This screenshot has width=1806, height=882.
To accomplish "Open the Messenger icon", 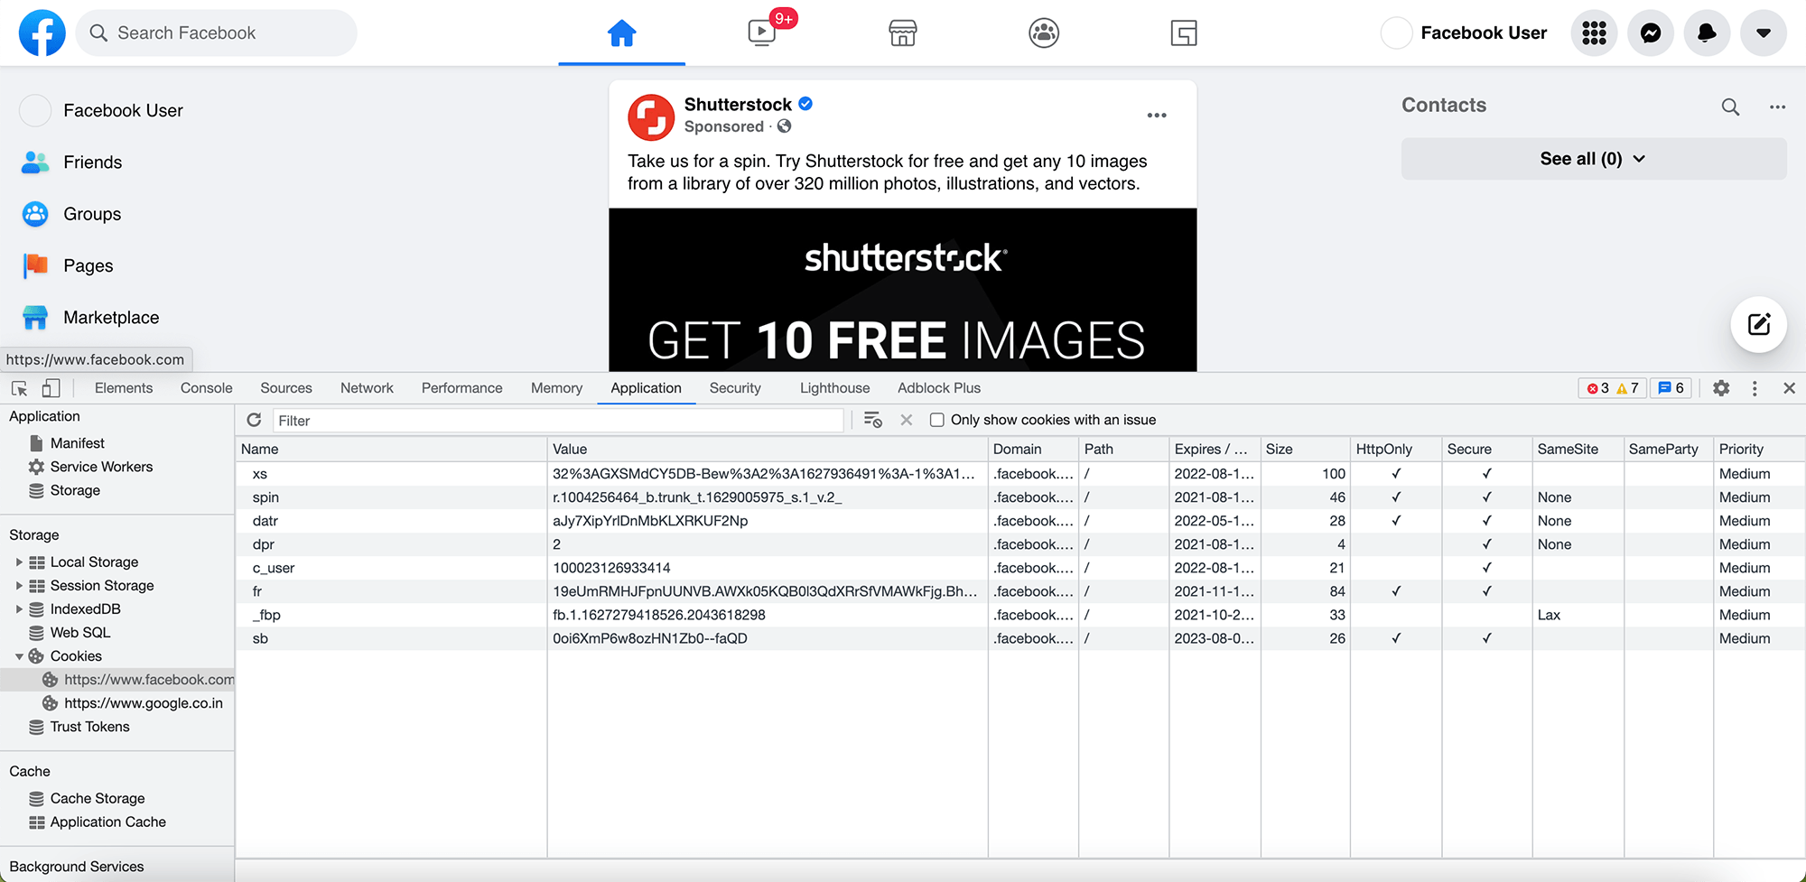I will pyautogui.click(x=1651, y=33).
